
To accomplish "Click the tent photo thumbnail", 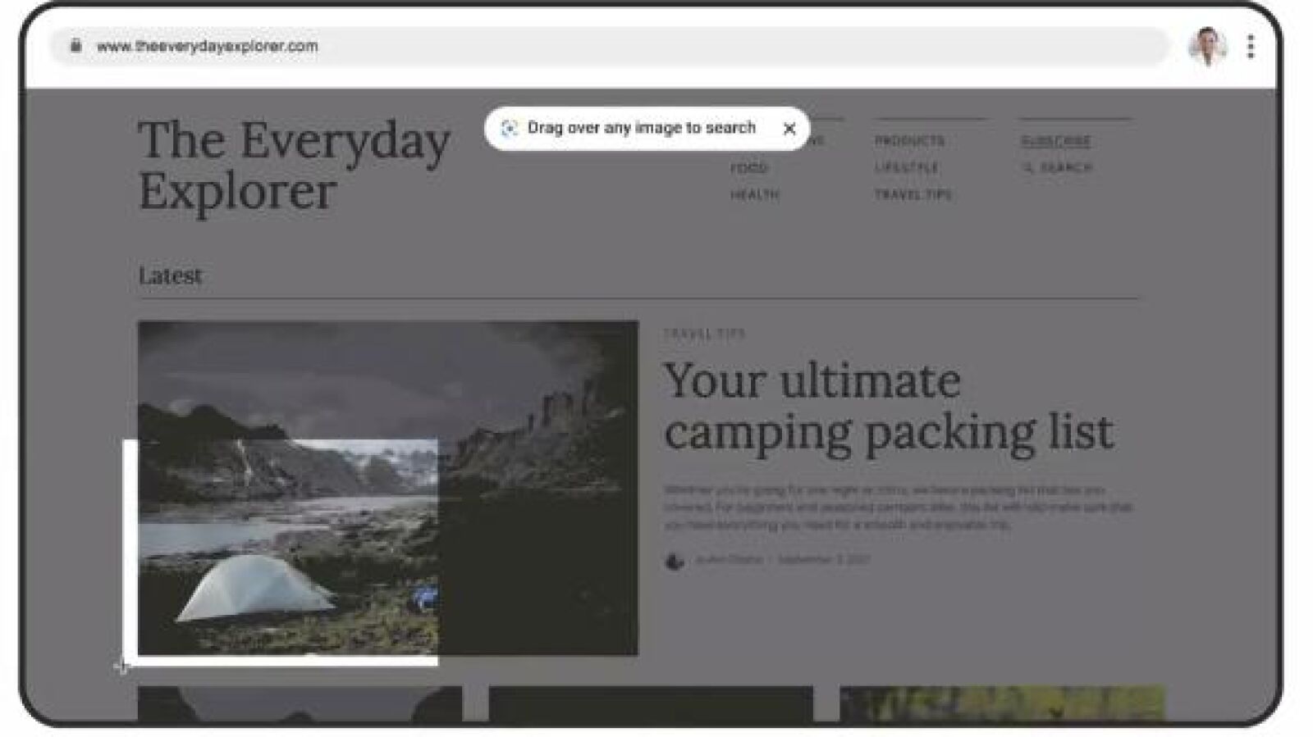I will [387, 488].
